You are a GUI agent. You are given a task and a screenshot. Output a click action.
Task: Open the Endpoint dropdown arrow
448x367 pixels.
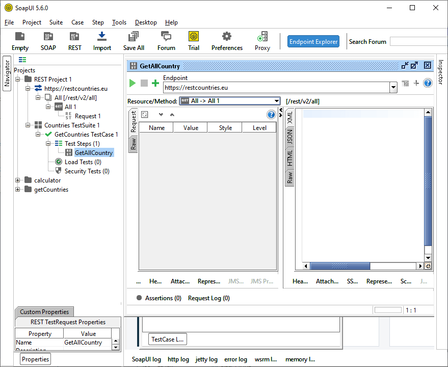pyautogui.click(x=393, y=88)
